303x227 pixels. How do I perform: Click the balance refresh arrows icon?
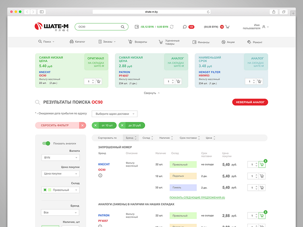click(172, 27)
